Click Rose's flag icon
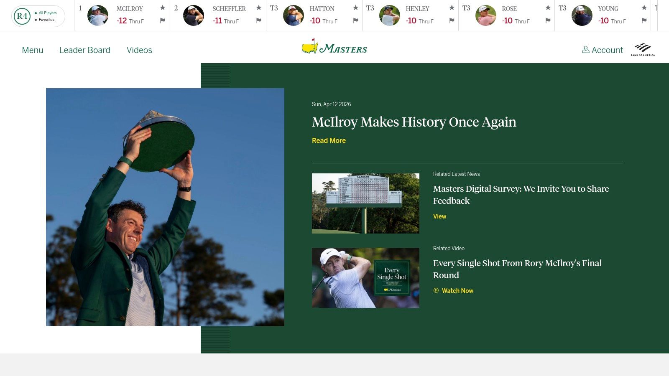Viewport: 669px width, 376px height. click(x=548, y=20)
